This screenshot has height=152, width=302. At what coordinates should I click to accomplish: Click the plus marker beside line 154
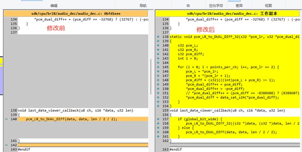click(x=158, y=106)
